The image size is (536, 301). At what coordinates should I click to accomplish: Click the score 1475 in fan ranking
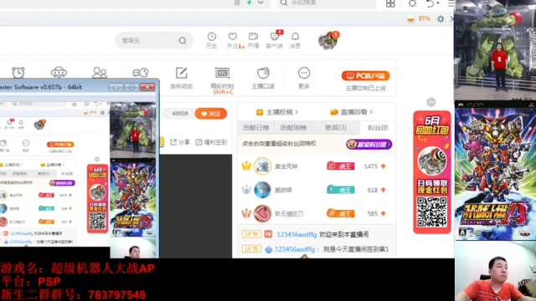click(x=370, y=166)
